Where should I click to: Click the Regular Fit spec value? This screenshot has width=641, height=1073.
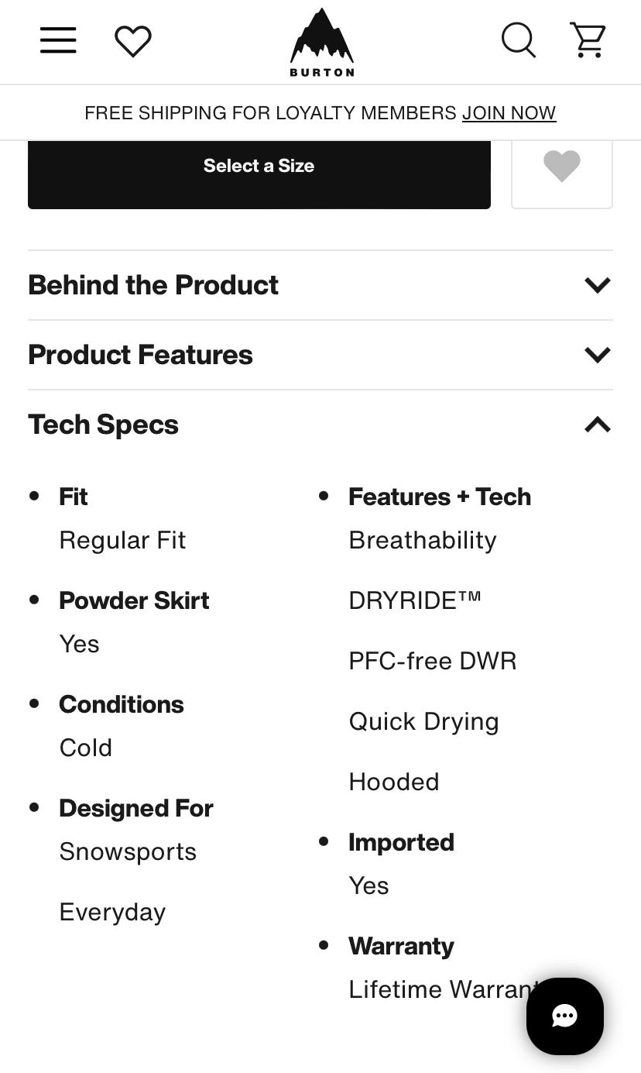coord(122,540)
